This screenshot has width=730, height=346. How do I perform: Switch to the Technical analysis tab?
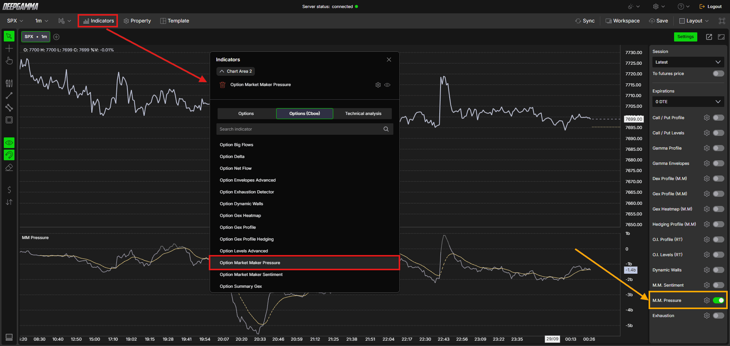tap(363, 113)
